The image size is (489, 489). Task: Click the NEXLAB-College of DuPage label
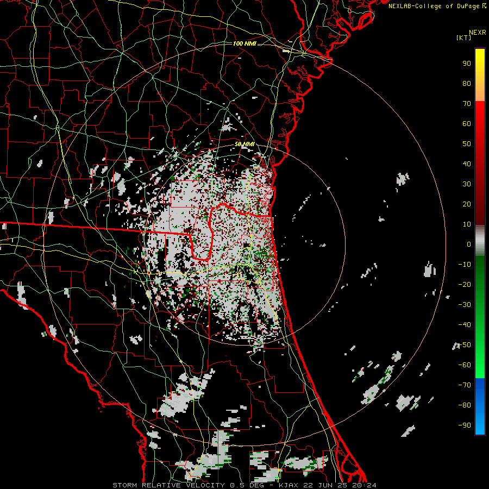click(x=437, y=6)
